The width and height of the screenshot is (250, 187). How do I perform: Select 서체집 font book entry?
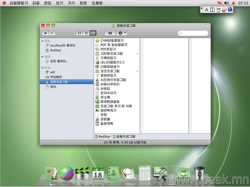tap(103, 89)
